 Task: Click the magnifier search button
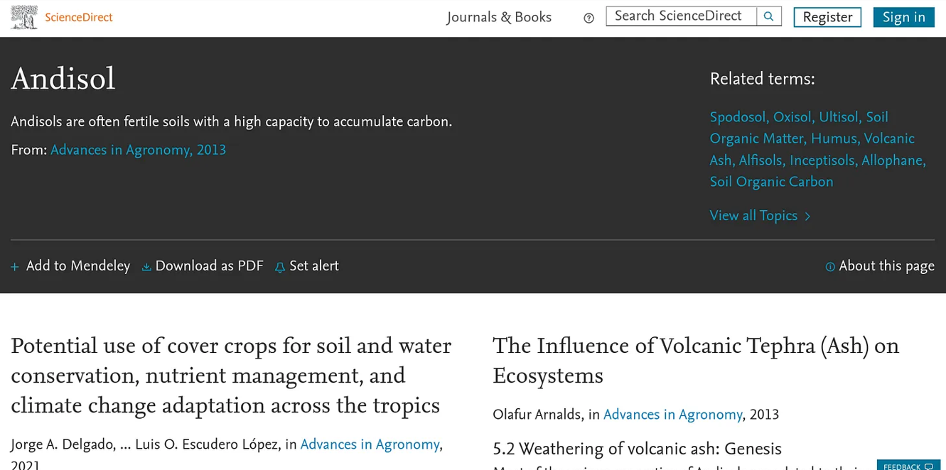tap(769, 16)
